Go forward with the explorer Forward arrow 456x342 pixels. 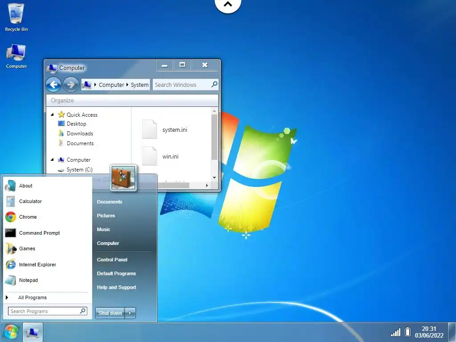coord(71,85)
